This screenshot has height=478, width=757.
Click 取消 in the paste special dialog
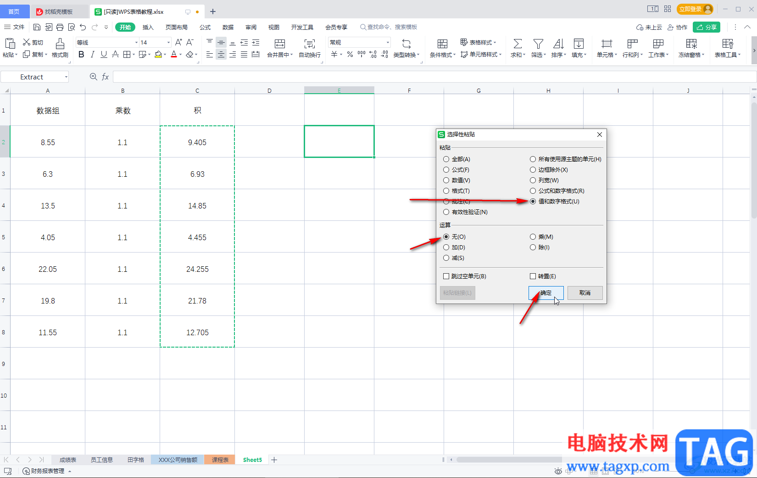[585, 293]
